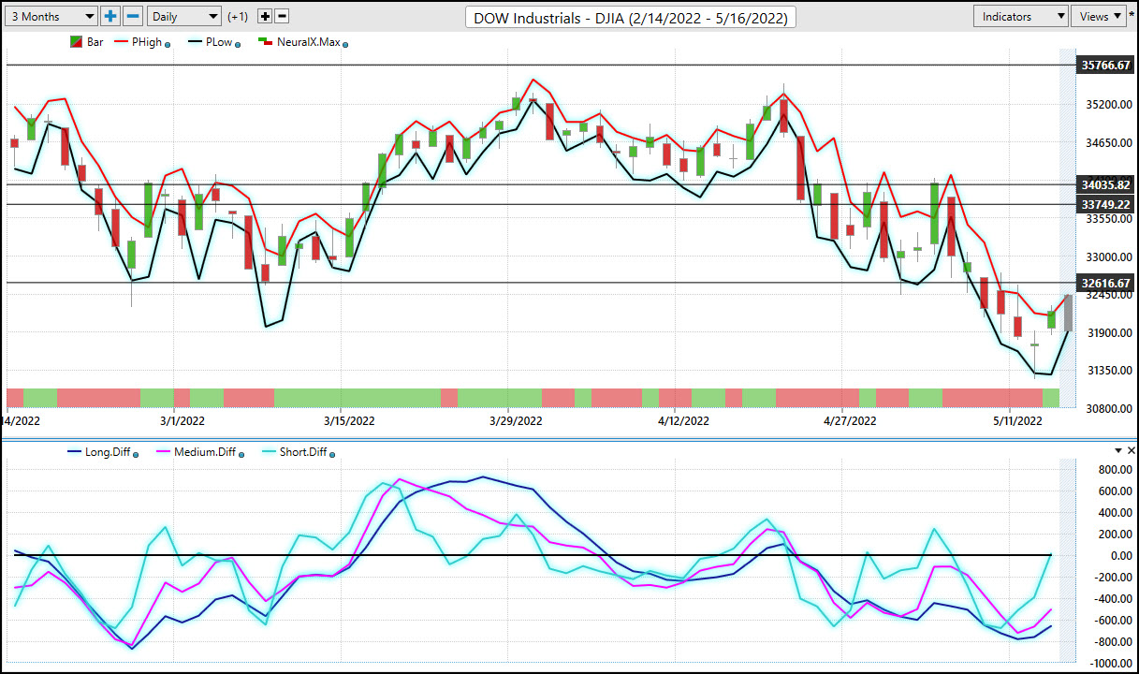The width and height of the screenshot is (1139, 674).
Task: Close the lower indicator panel
Action: (1131, 451)
